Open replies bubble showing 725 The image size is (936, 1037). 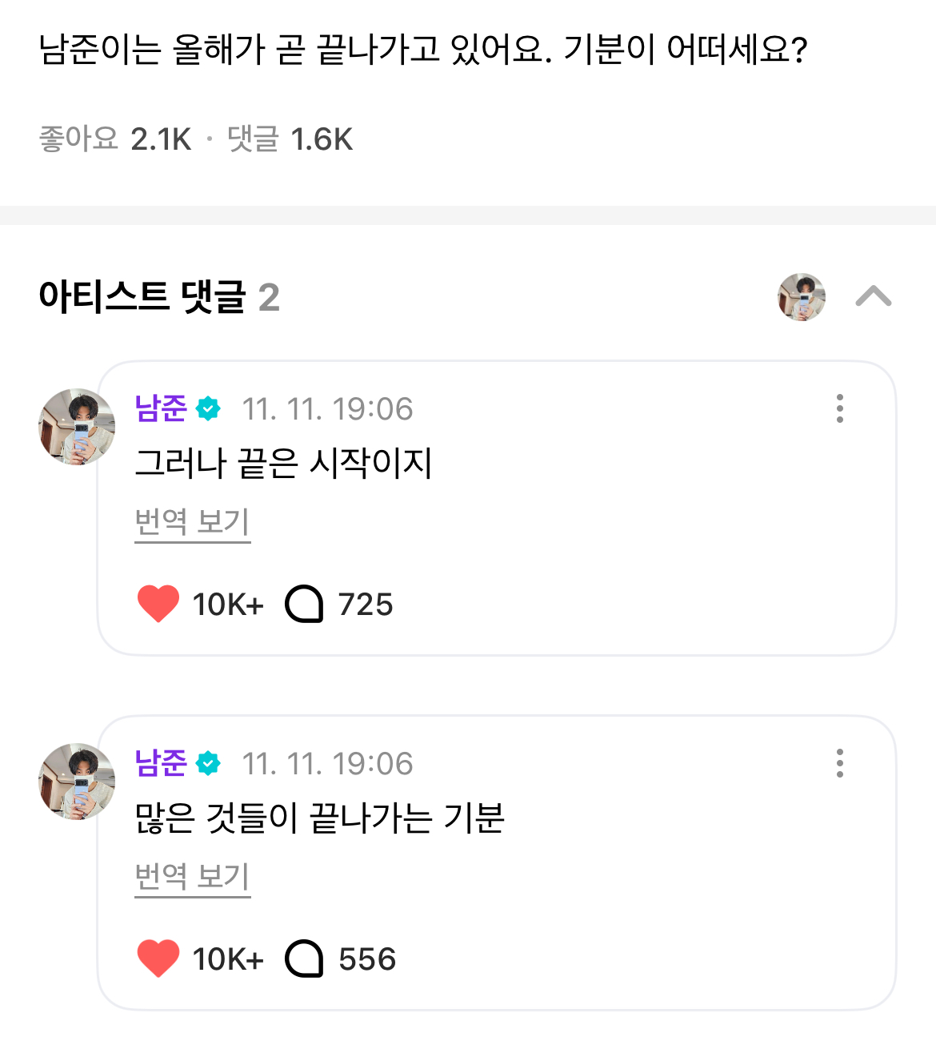pyautogui.click(x=304, y=604)
